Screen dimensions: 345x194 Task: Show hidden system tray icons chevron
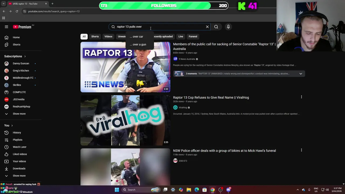tap(298, 190)
